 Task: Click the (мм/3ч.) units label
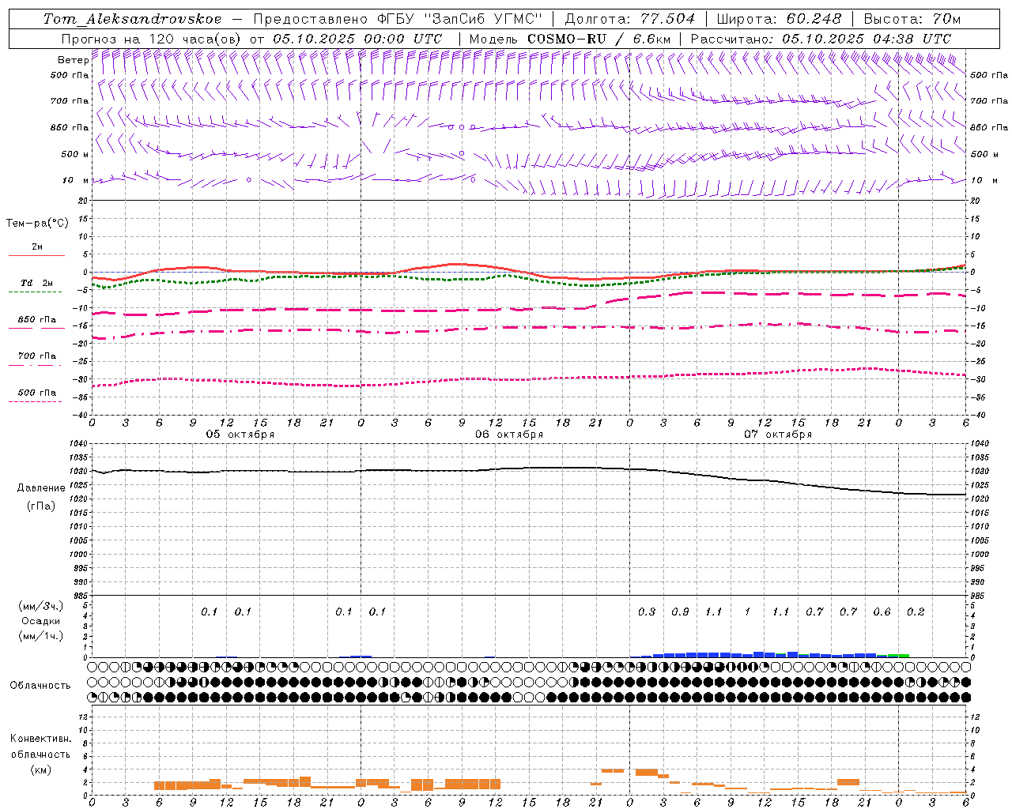(x=40, y=606)
